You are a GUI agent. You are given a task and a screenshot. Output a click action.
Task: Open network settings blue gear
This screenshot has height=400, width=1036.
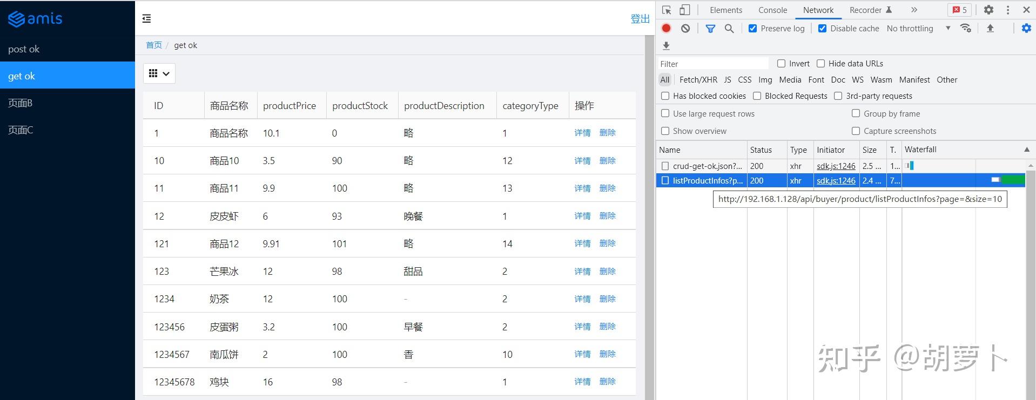point(1026,29)
